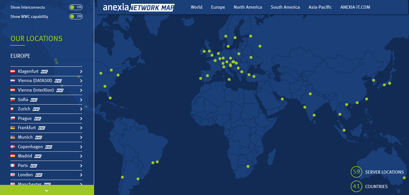
Task: Open the Madrid location entry
Action: pyautogui.click(x=47, y=156)
